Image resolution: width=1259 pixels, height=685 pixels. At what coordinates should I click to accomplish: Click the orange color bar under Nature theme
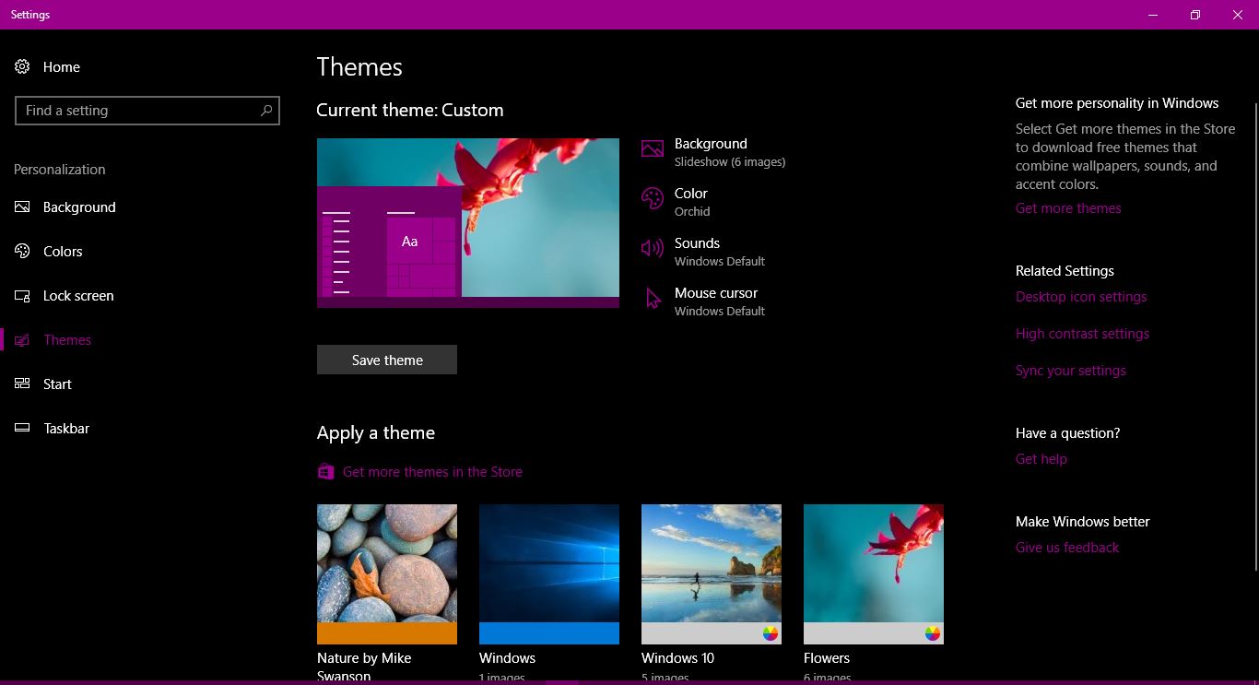coord(387,633)
